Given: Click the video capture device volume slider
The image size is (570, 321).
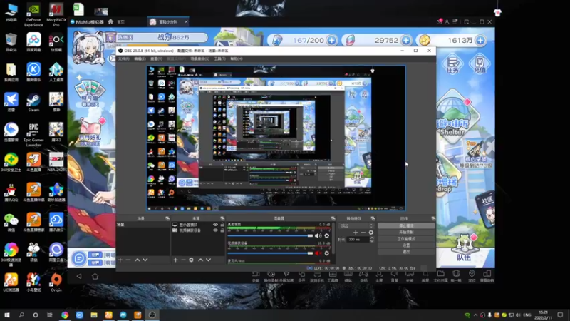Looking at the screenshot, I should pyautogui.click(x=271, y=253).
